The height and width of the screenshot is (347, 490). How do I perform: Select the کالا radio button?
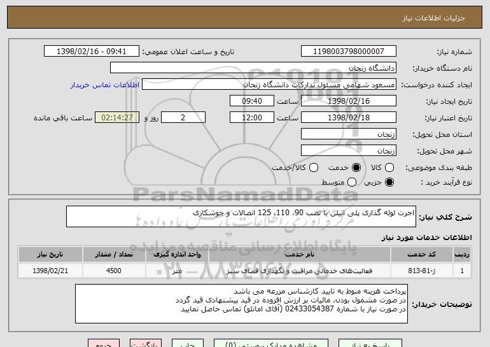click(x=389, y=168)
